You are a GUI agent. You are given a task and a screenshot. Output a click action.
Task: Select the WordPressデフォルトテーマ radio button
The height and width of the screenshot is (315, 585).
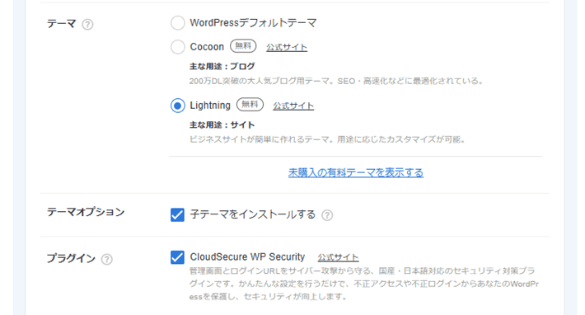click(178, 23)
